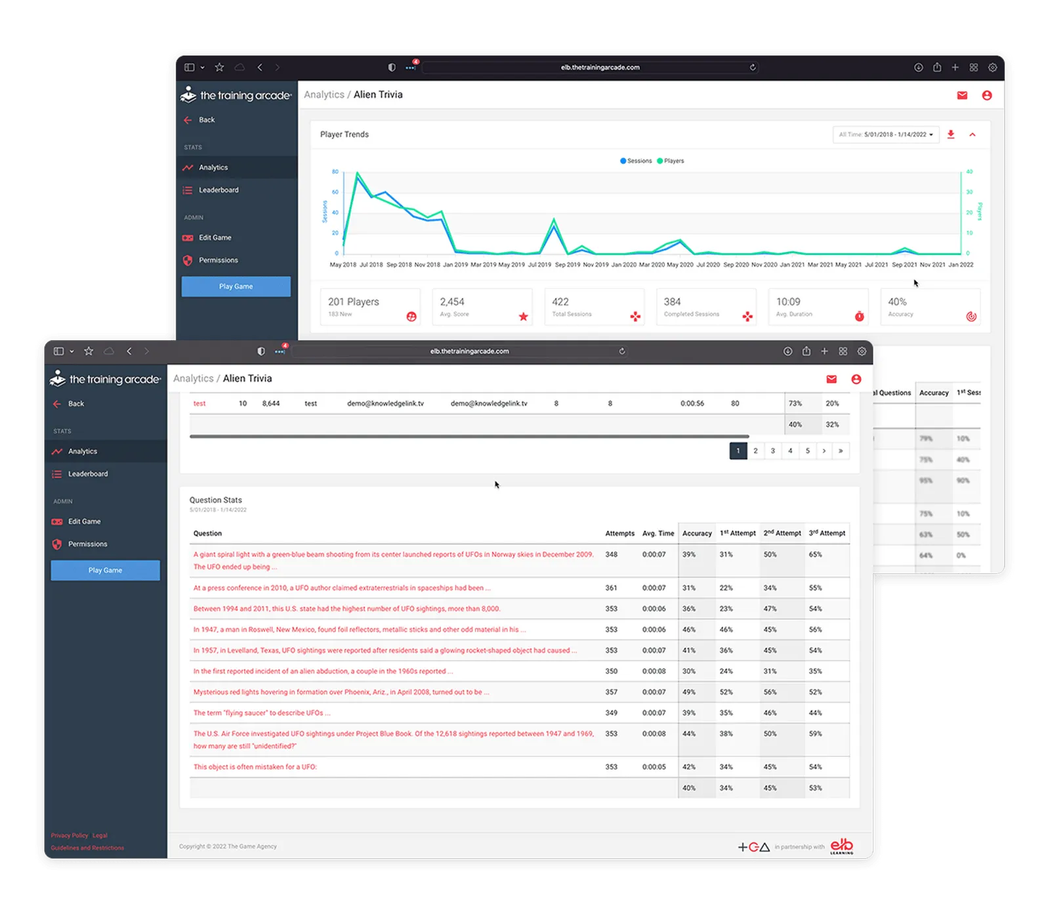Go to page 5 of the results table

[808, 451]
